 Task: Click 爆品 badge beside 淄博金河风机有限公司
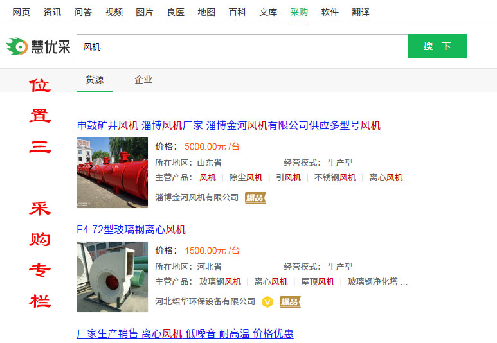click(255, 198)
